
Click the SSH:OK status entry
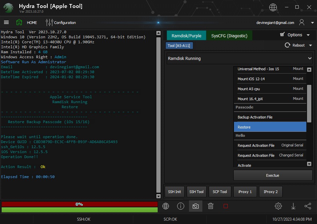[83, 219]
